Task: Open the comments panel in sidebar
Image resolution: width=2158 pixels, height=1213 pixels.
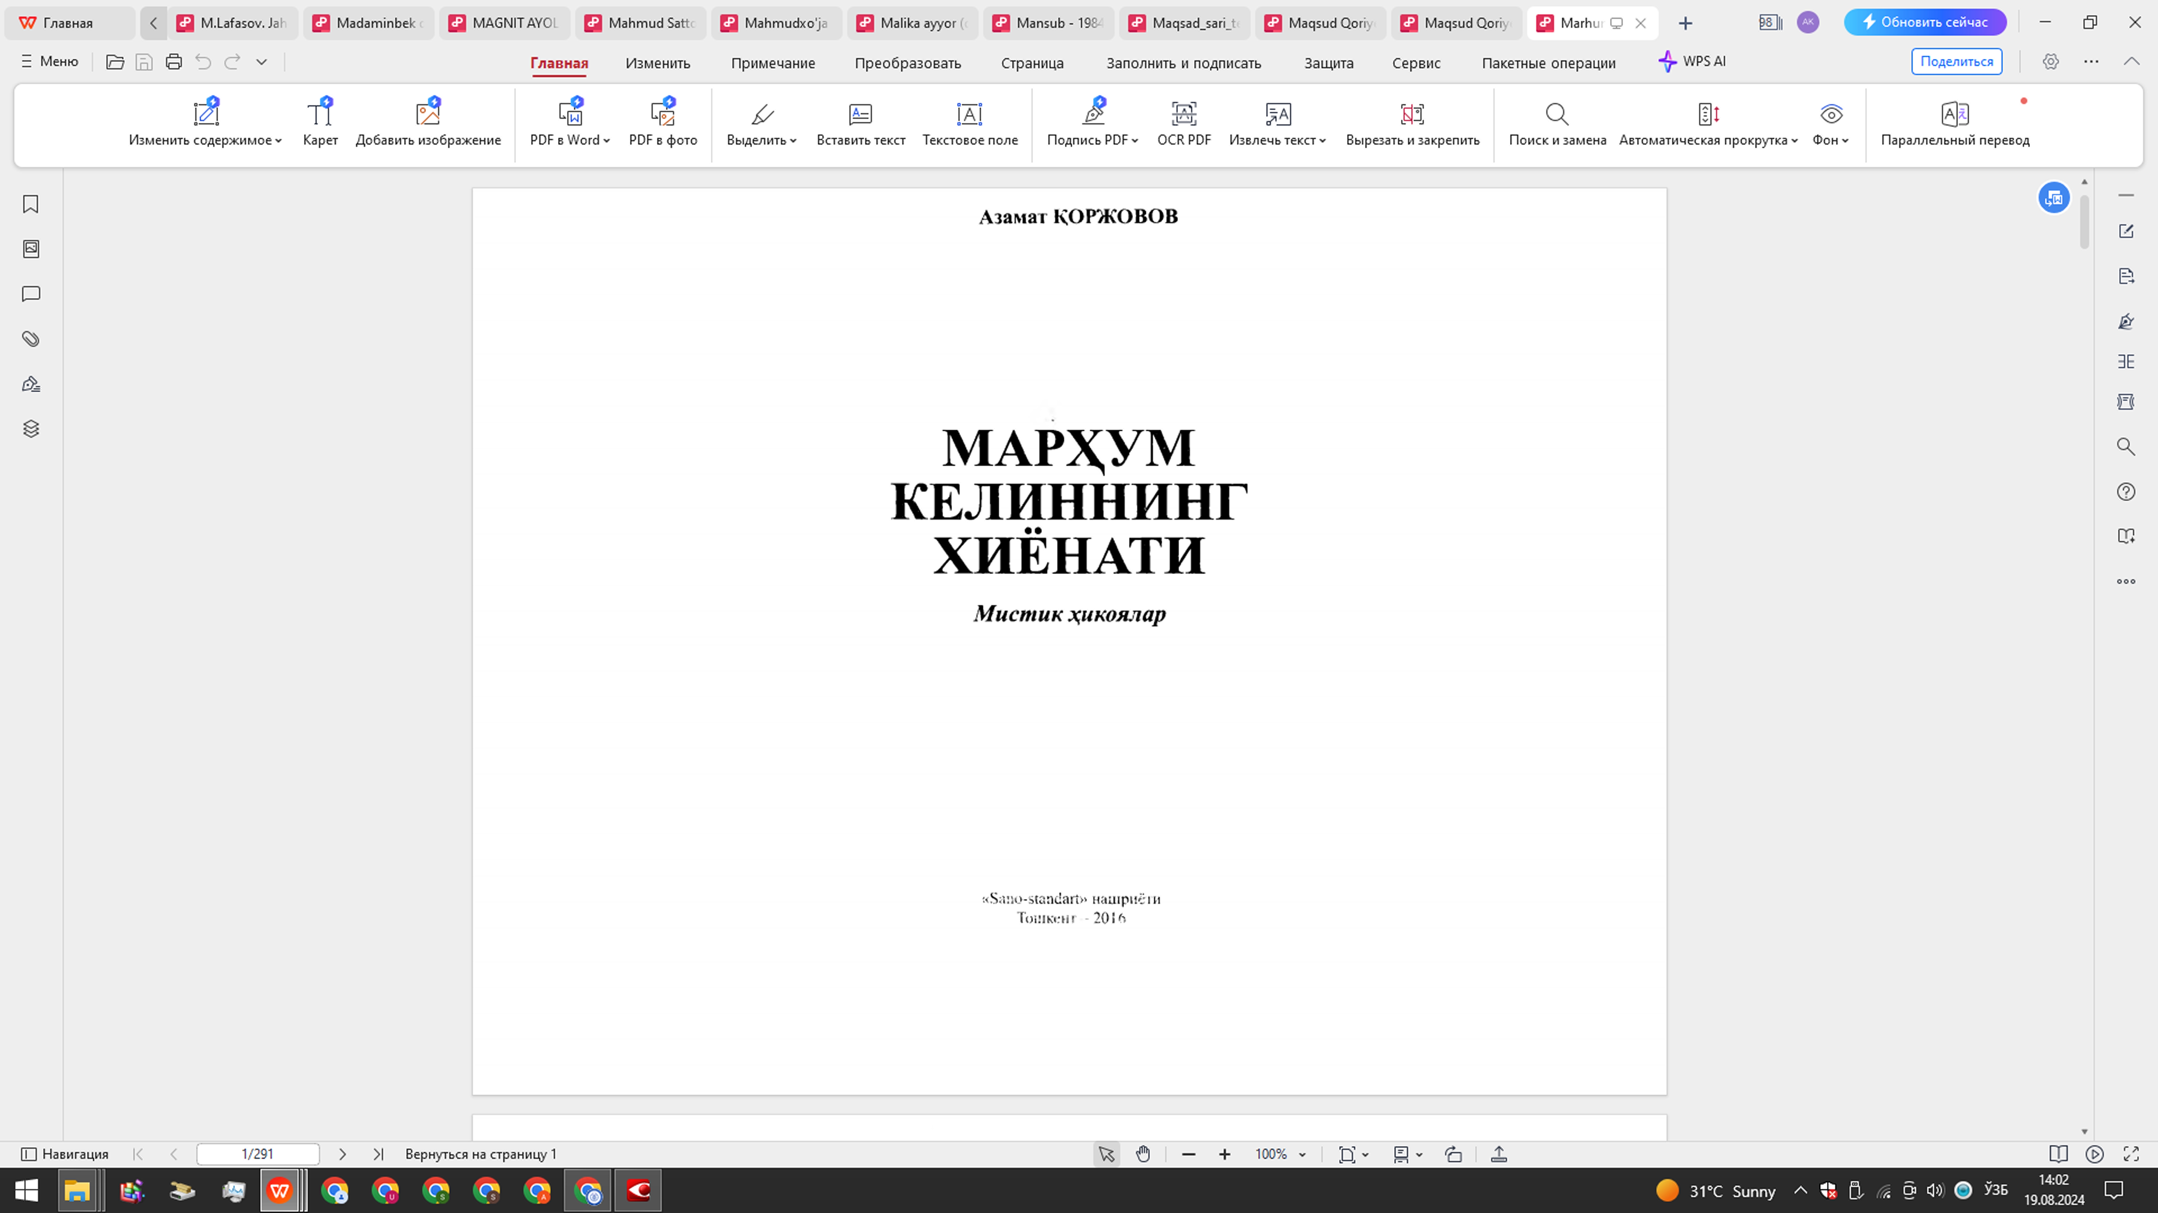Action: point(30,294)
